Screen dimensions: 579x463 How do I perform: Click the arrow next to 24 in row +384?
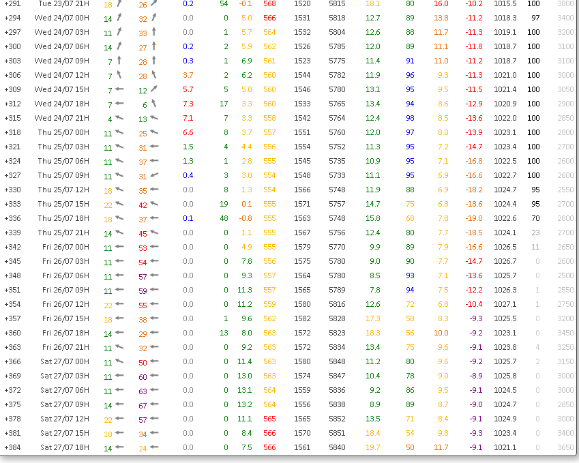pos(154,447)
